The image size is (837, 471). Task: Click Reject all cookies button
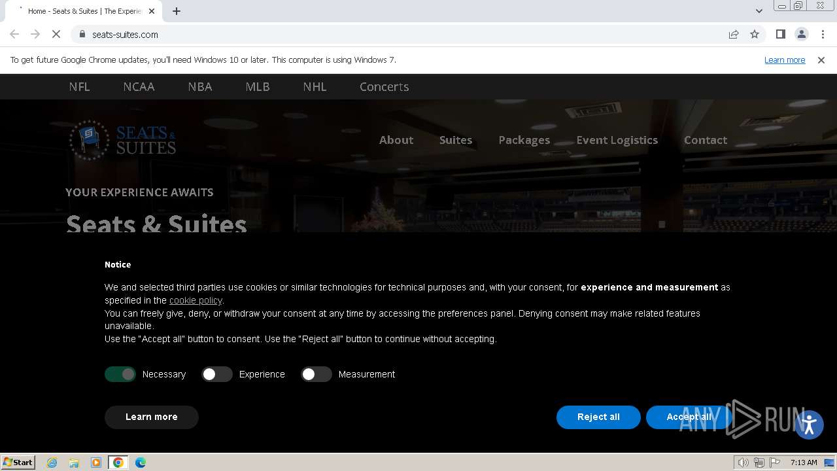tap(598, 417)
